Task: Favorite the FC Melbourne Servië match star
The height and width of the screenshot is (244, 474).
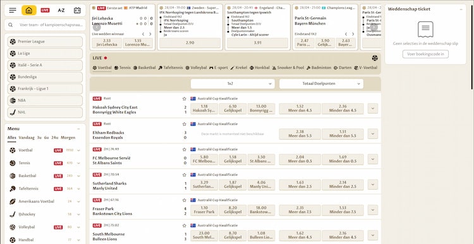Action: point(184,149)
